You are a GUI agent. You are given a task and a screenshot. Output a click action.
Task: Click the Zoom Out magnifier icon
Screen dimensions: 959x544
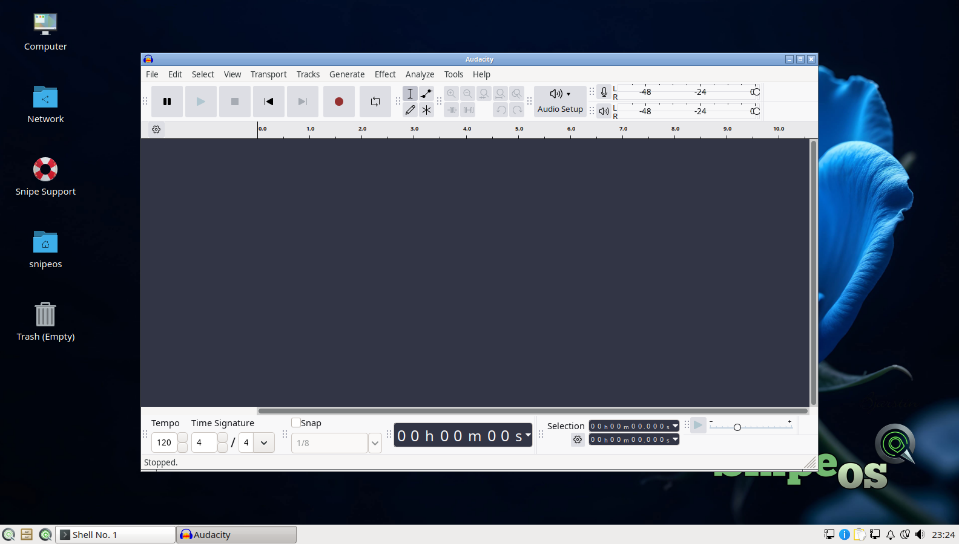[x=468, y=94]
